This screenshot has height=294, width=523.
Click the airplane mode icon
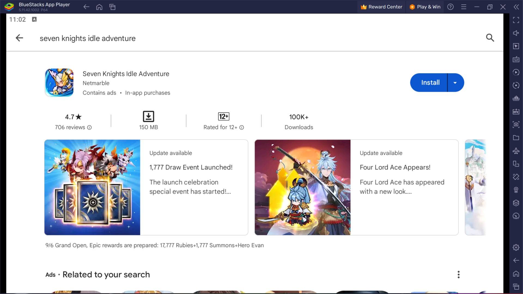tap(516, 151)
